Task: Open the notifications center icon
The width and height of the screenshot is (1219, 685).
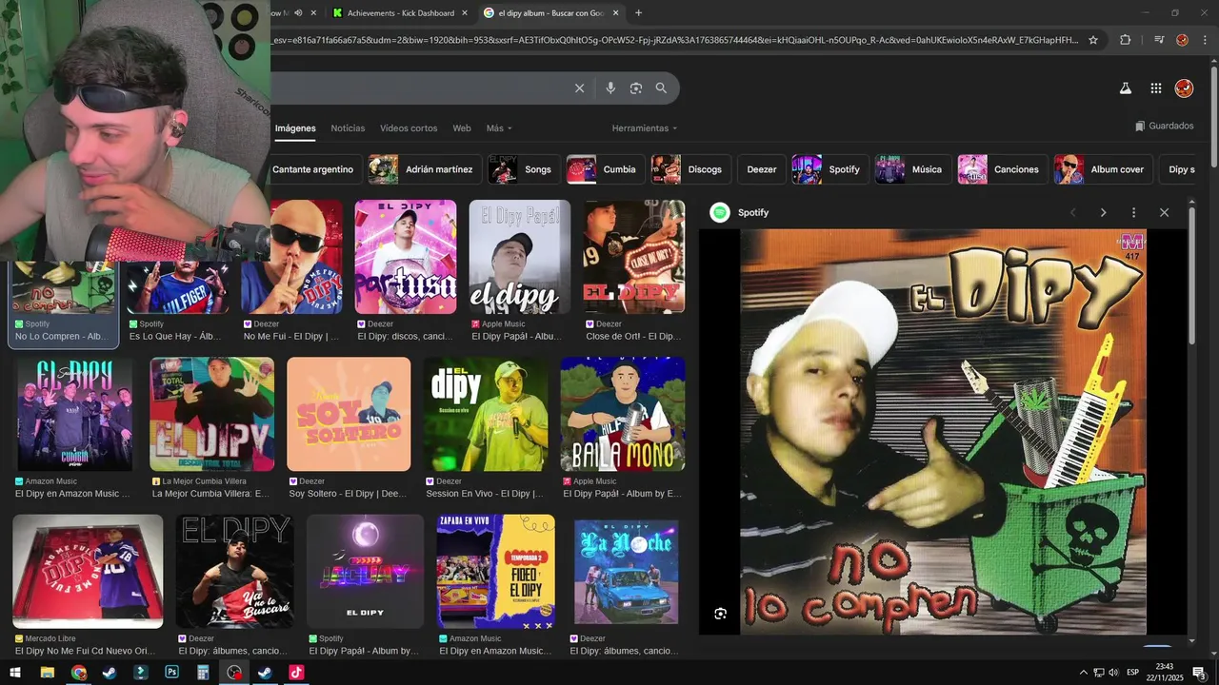Action: point(1199,673)
